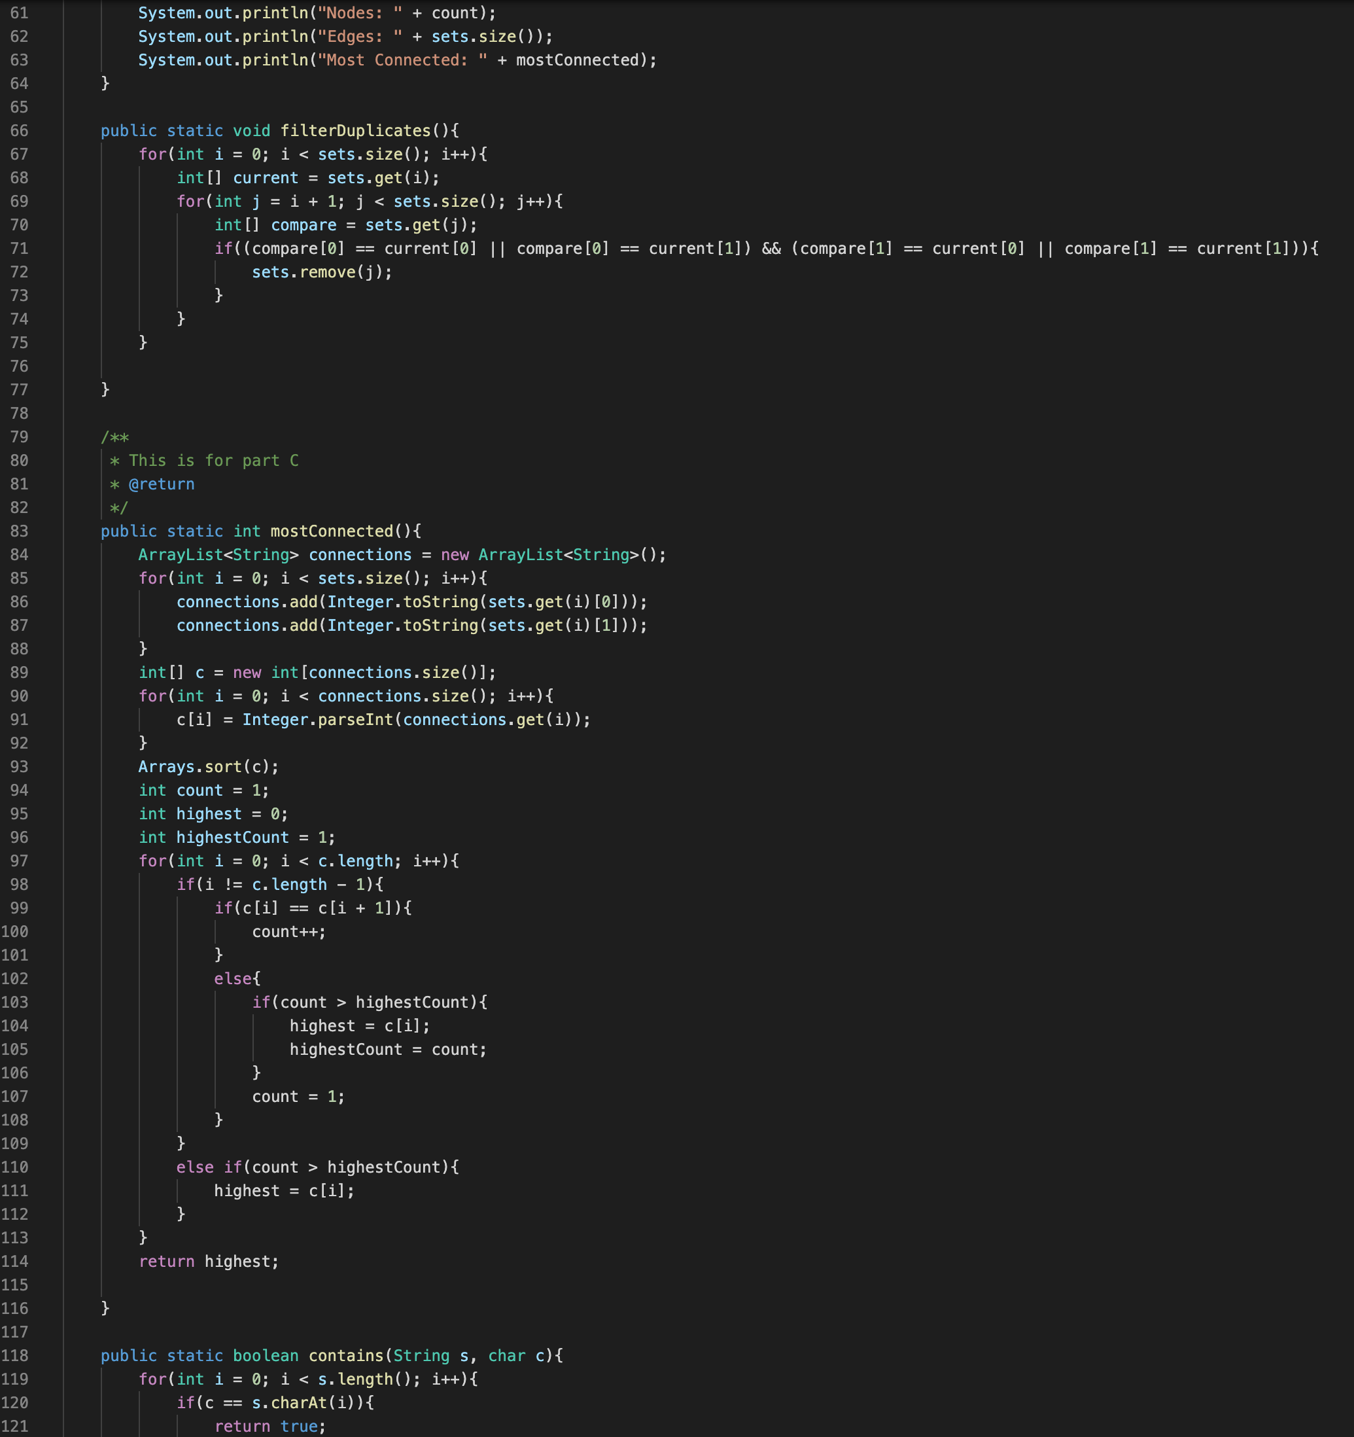1354x1437 pixels.
Task: Click the c[i + 1] expression on line 99
Action: click(355, 909)
